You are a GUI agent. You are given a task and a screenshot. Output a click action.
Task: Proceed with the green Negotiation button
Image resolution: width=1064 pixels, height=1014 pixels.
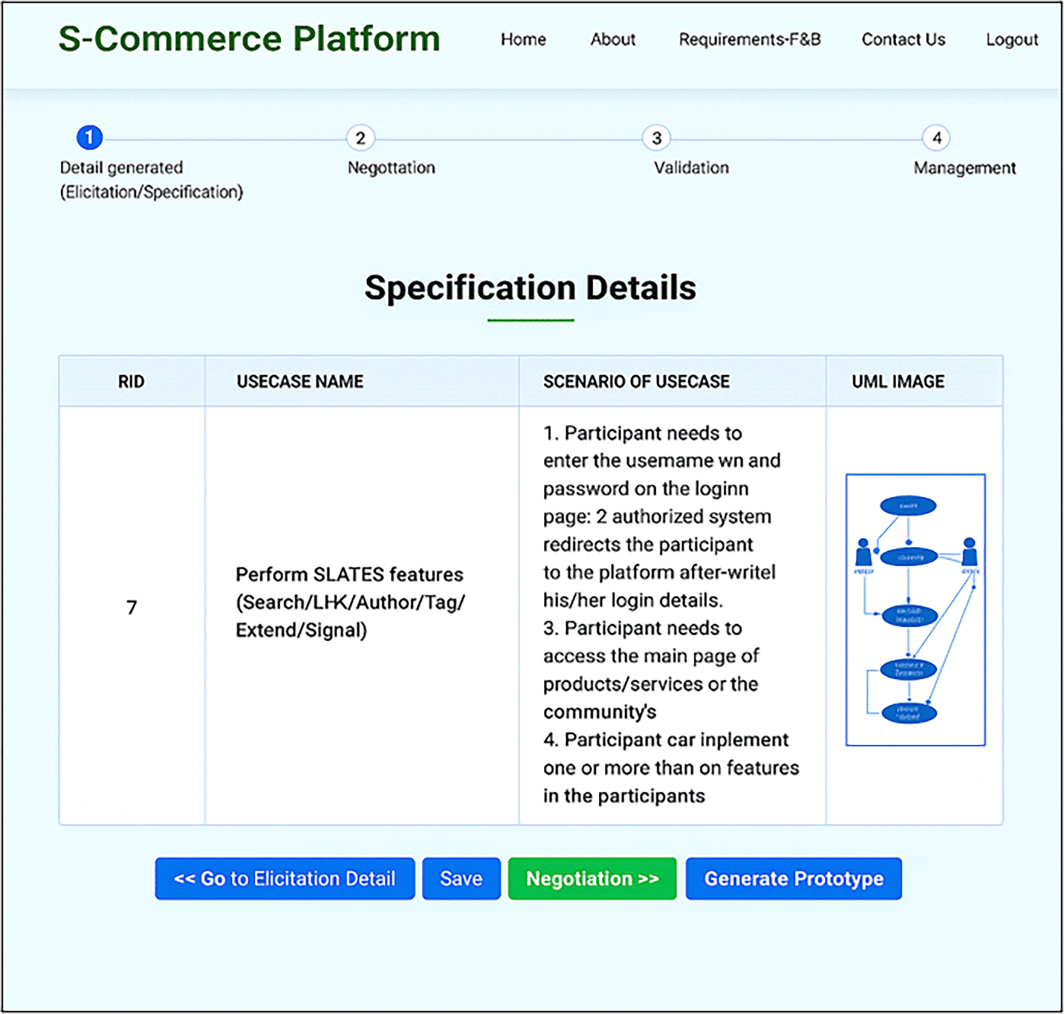(x=592, y=878)
